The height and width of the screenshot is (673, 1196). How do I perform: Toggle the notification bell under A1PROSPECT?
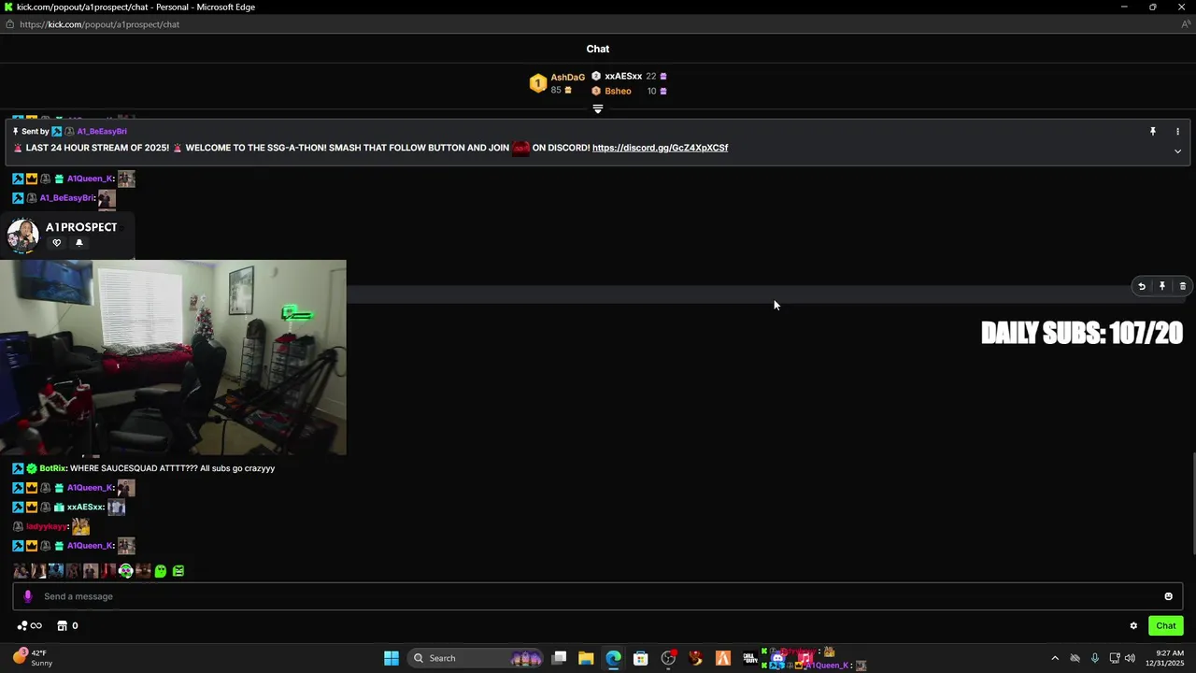pos(78,243)
